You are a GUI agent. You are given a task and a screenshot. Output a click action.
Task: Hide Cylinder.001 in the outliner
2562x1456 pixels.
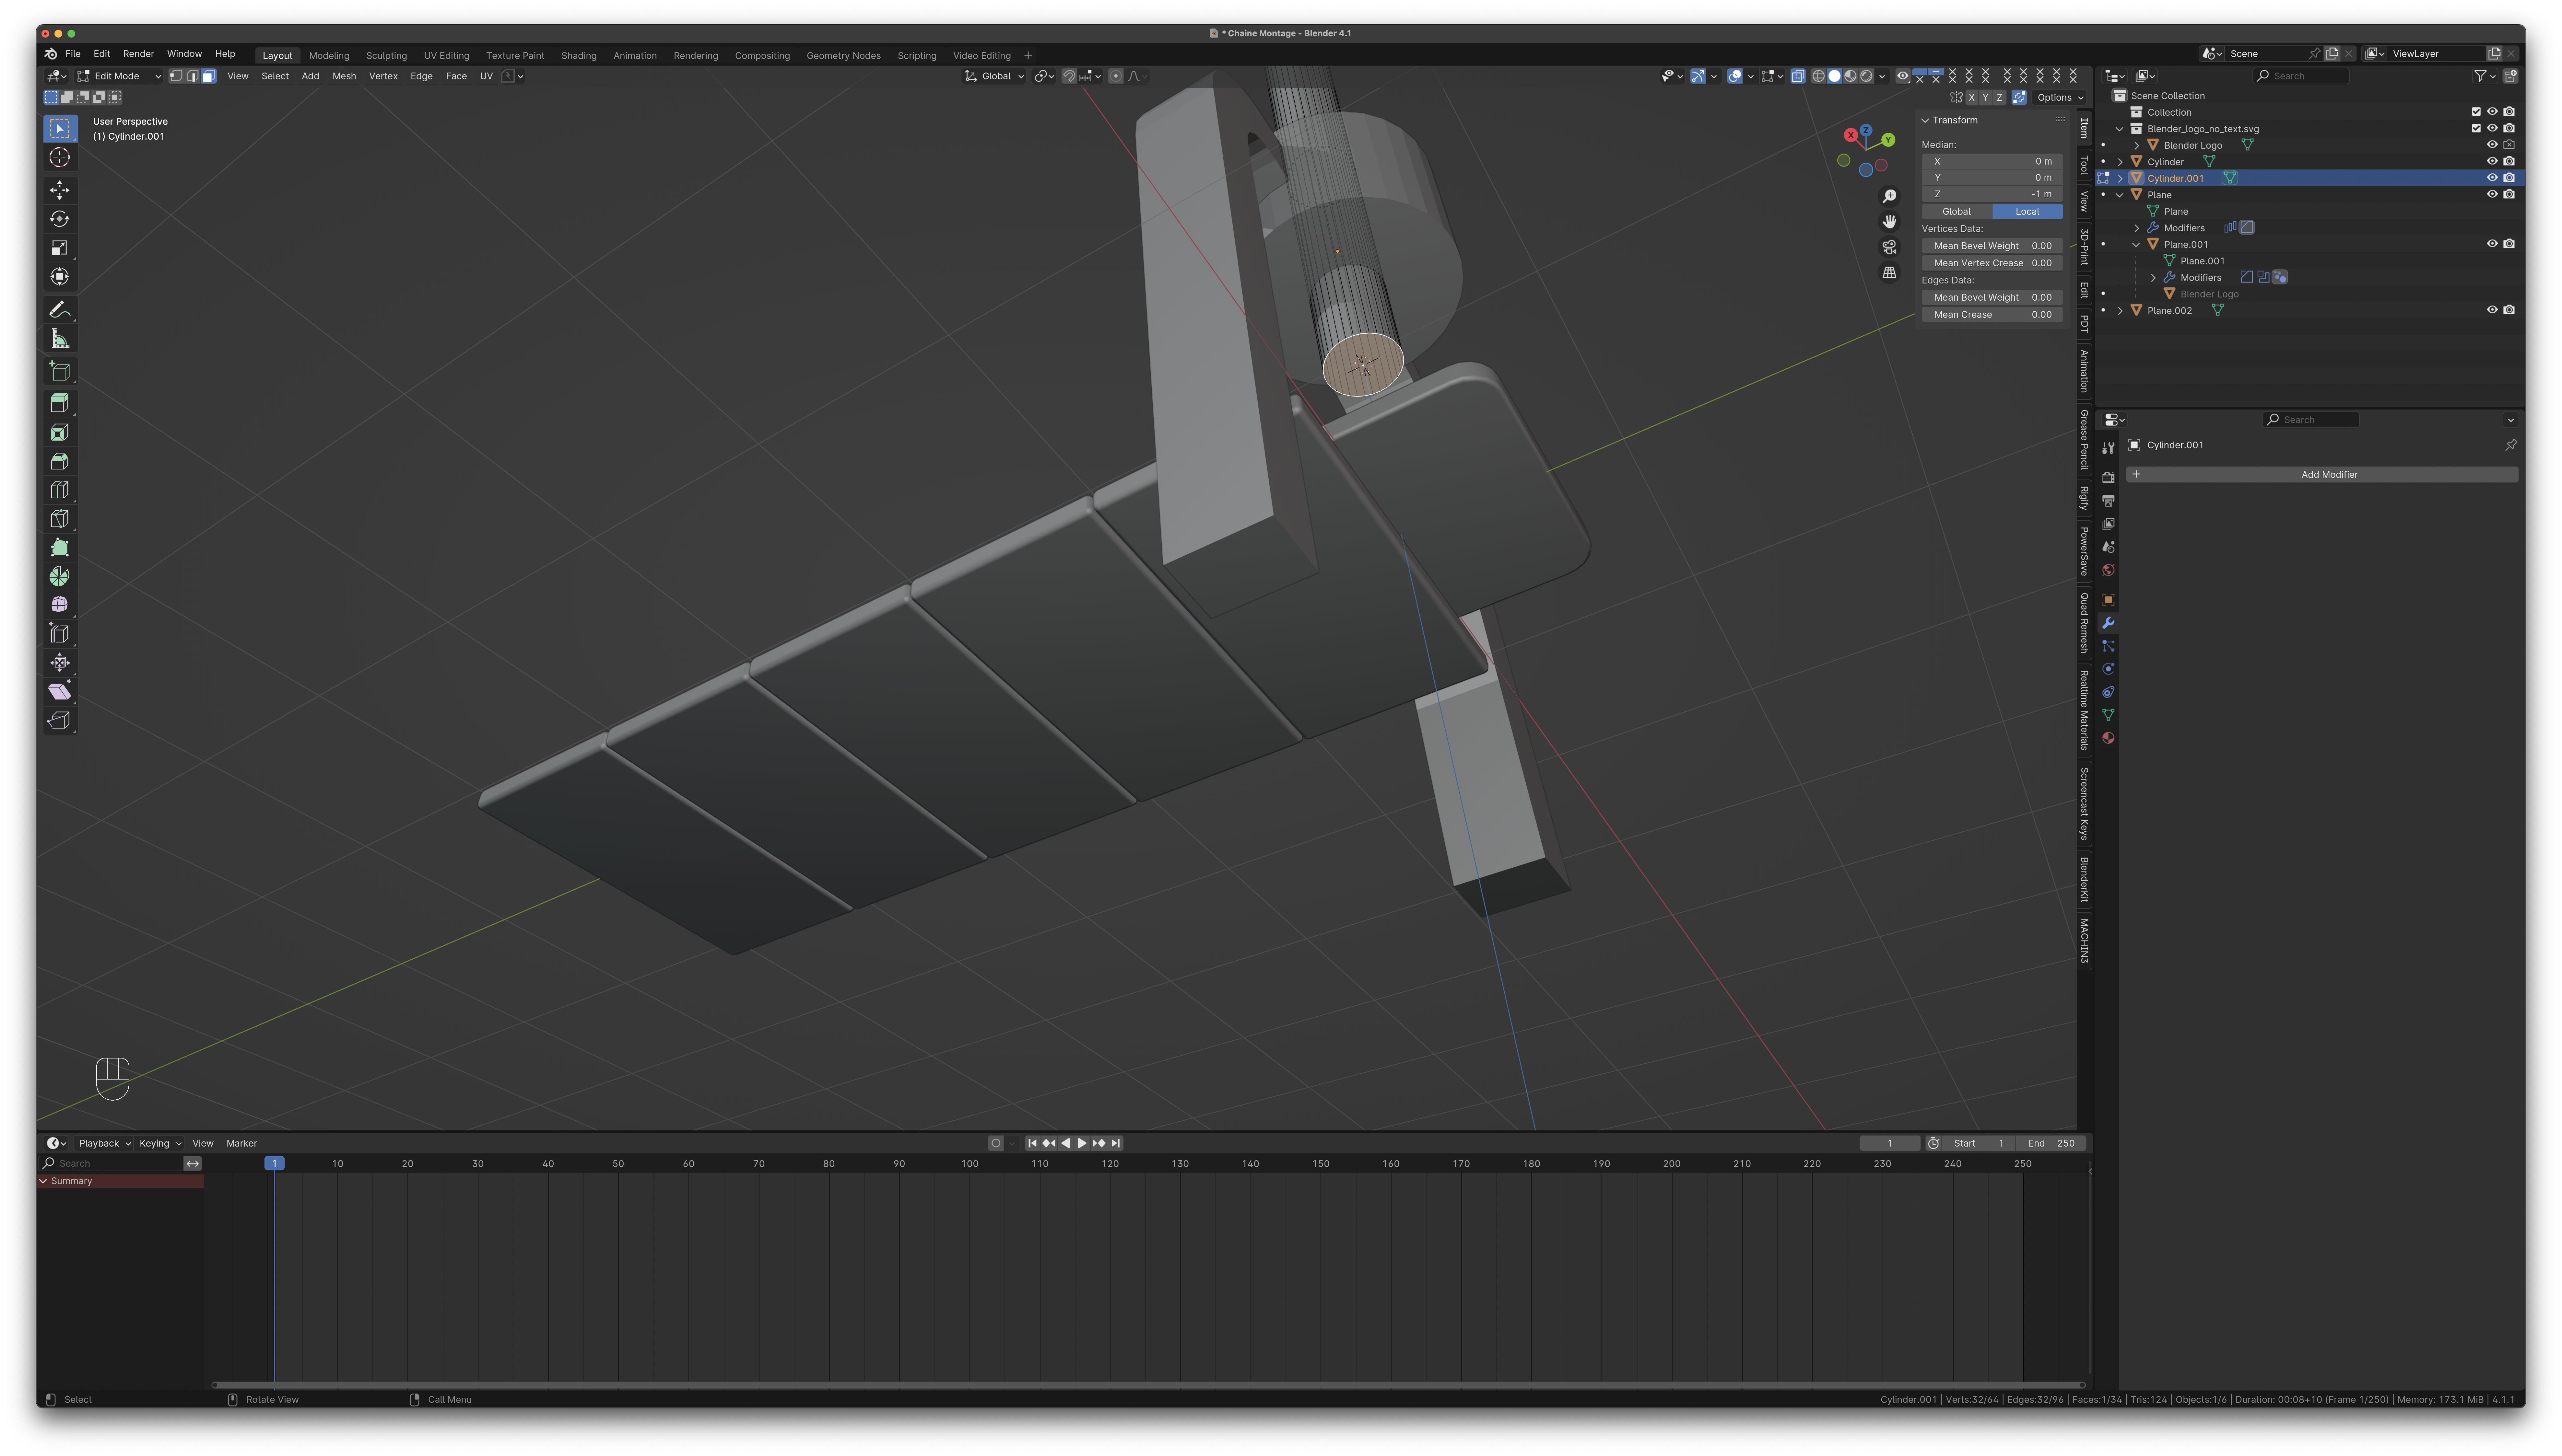pyautogui.click(x=2492, y=178)
